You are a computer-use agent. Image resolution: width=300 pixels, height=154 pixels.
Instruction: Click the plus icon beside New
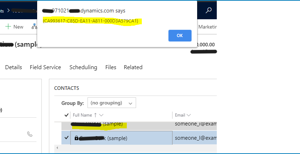click(8, 27)
